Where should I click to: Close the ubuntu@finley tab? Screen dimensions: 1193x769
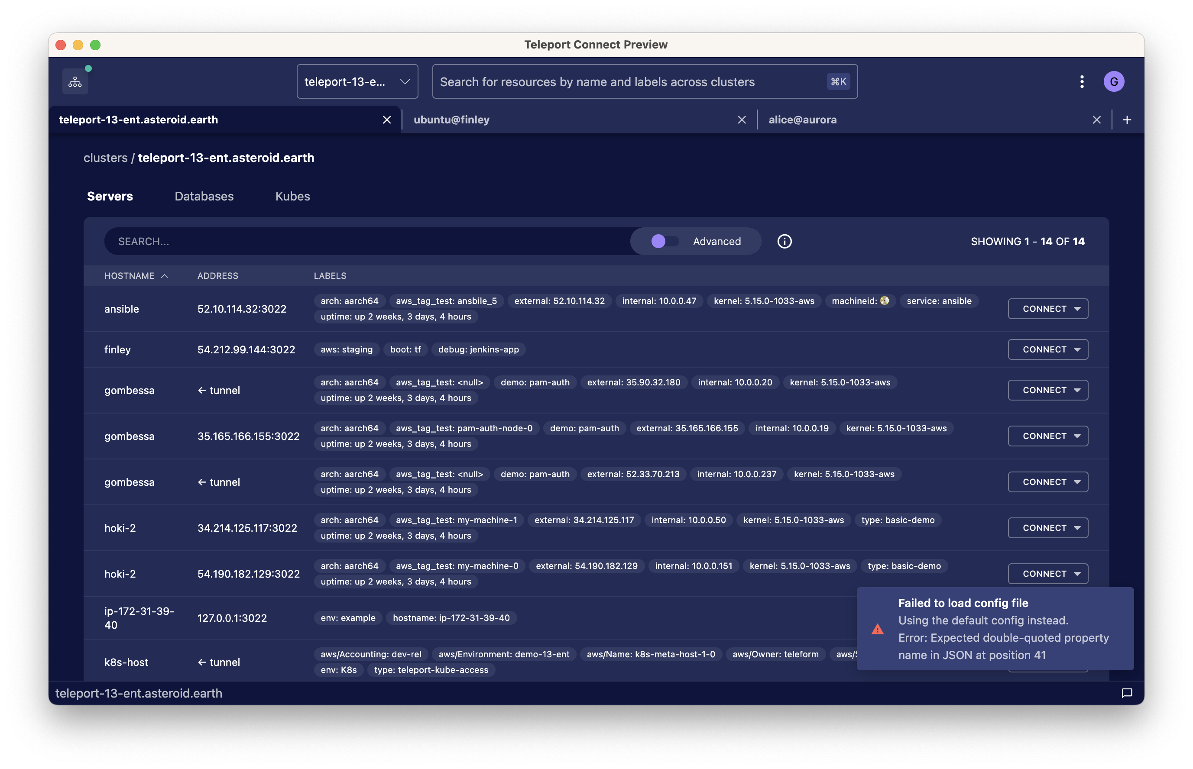pos(741,120)
